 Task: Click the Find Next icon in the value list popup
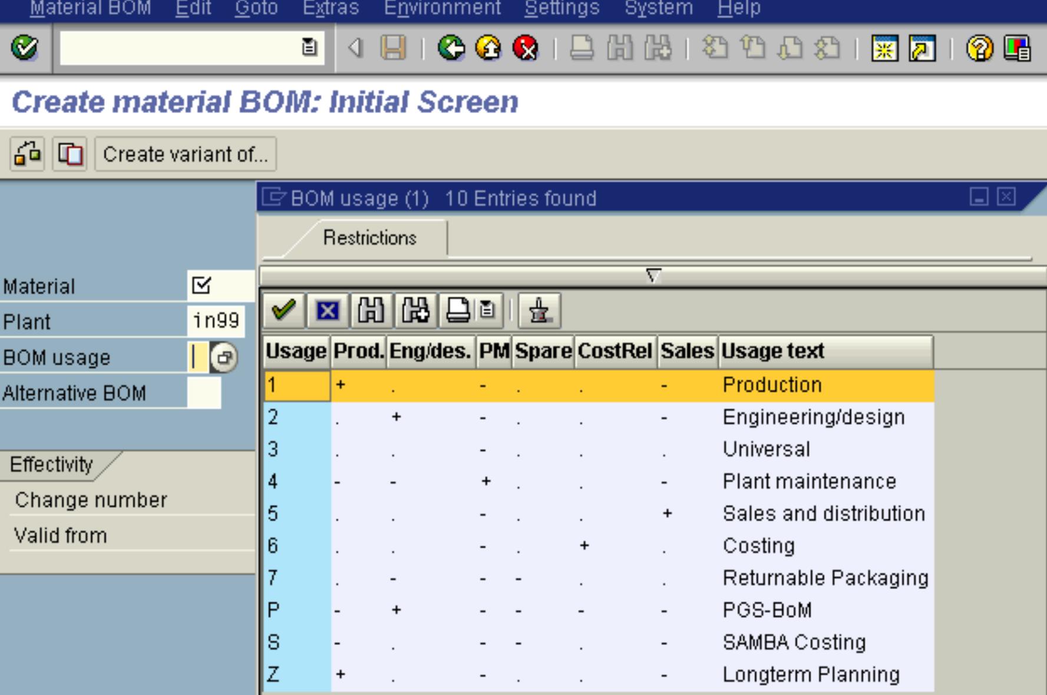413,311
